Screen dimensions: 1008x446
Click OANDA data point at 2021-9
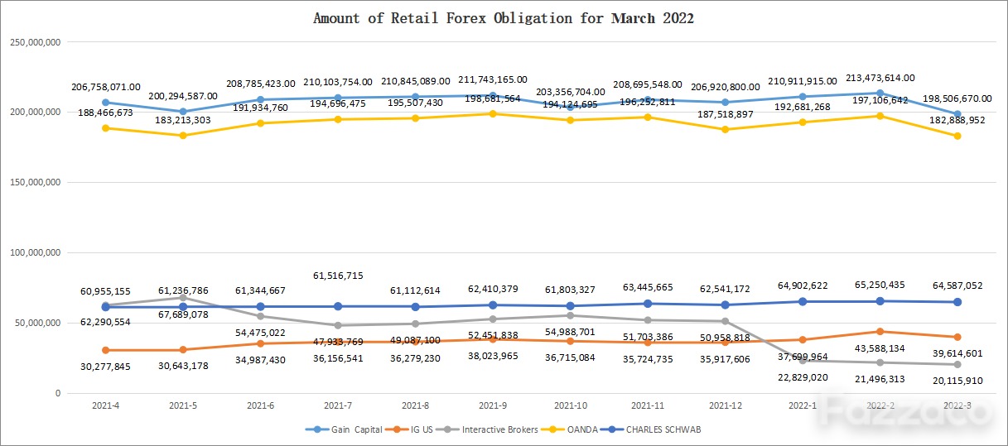(x=493, y=113)
